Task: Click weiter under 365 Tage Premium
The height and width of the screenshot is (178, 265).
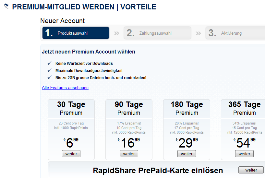Action: tap(244, 154)
